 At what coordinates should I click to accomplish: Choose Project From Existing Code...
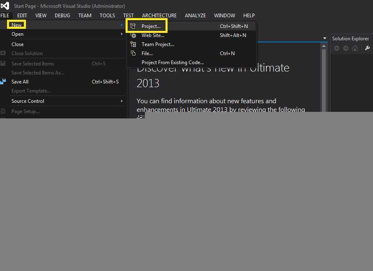pos(191,62)
